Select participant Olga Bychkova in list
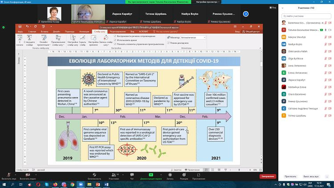Viewport: 334px width, 188px height. [x=306, y=58]
